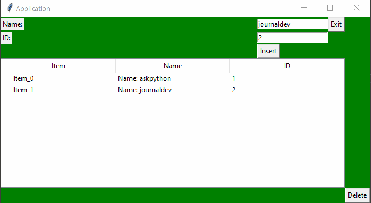This screenshot has height=203, width=371.
Task: Click the Name column header
Action: [172, 66]
